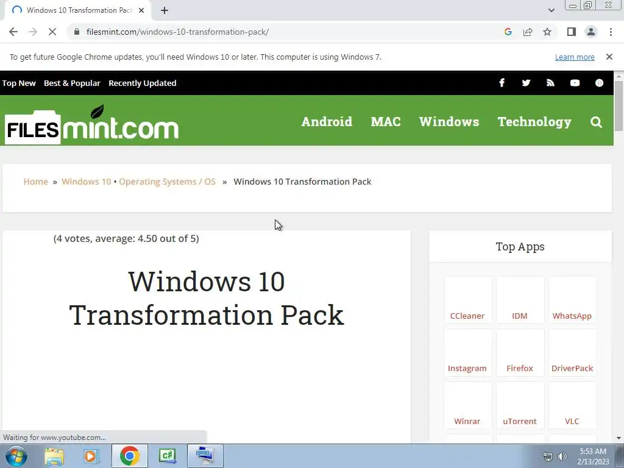Open Chrome three-dot menu

coord(611,32)
